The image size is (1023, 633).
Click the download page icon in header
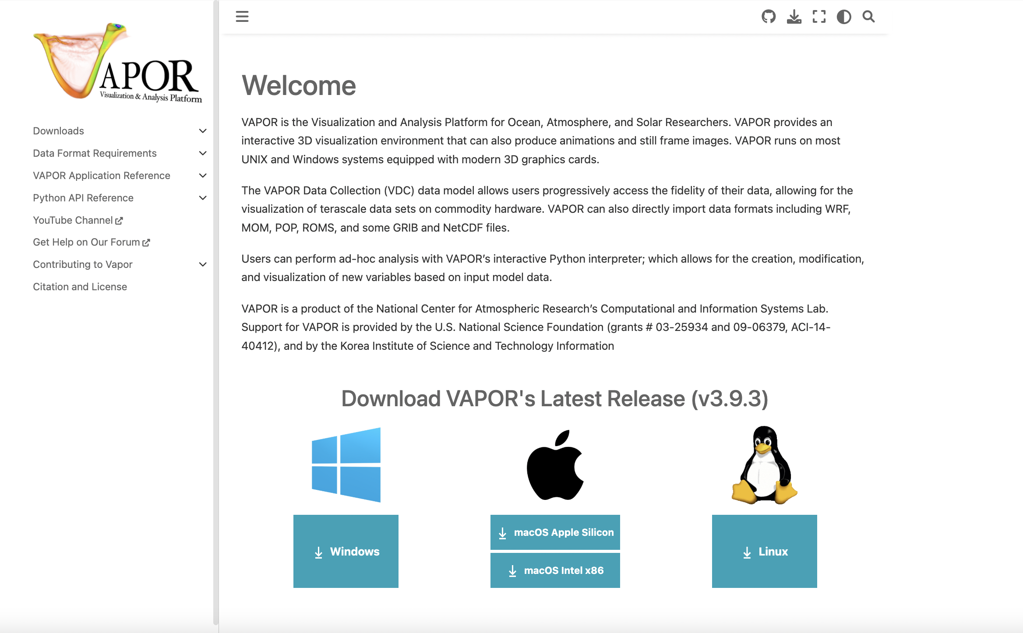pyautogui.click(x=794, y=17)
